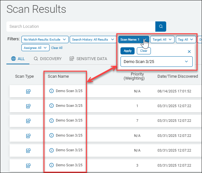The width and height of the screenshot is (202, 173).
Task: Open info icon in priority 3 row
Action: coord(51,165)
